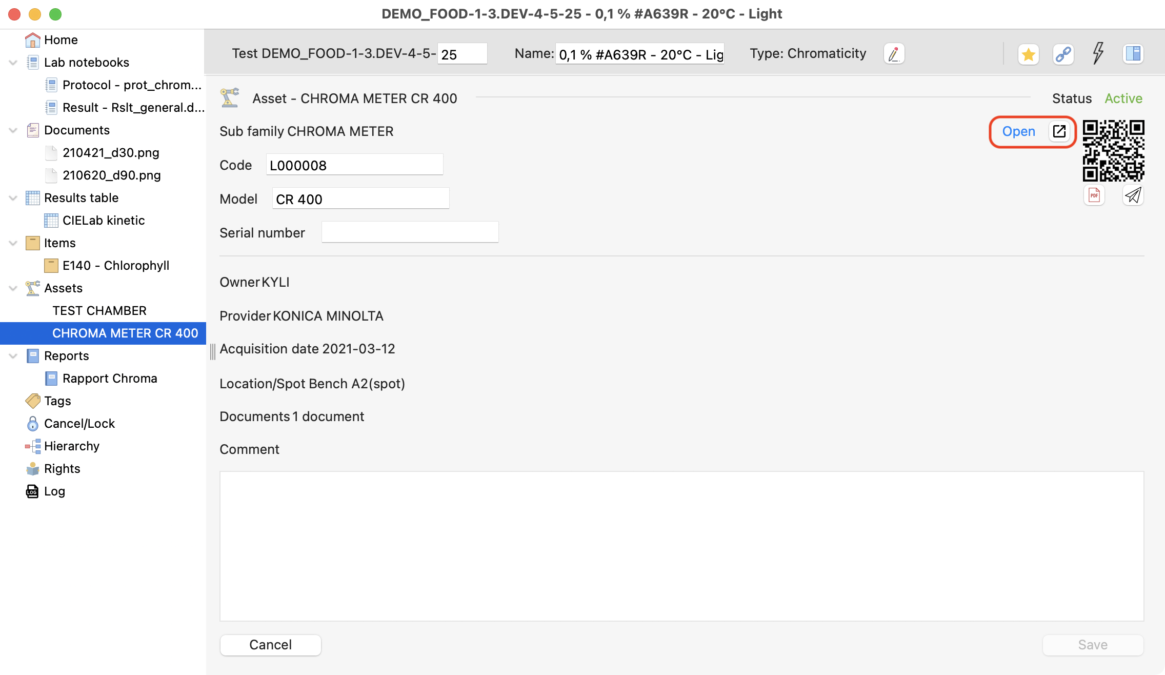Click the empty Serial number field
1165x675 pixels.
410,233
